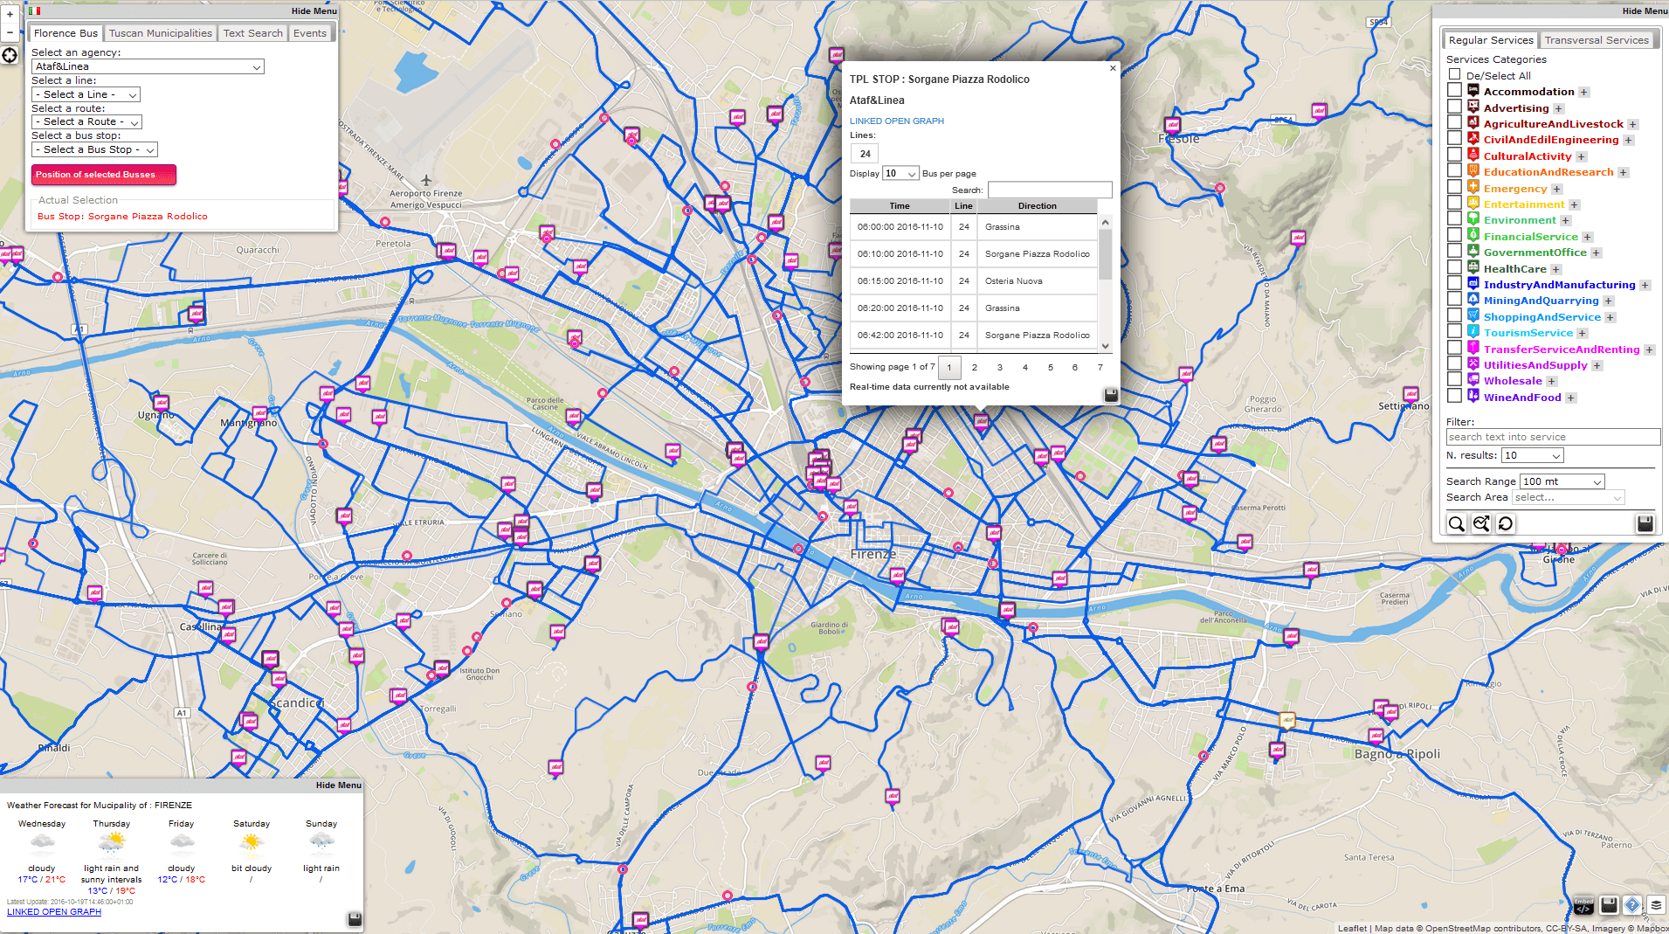1669x934 pixels.
Task: Open the Search Area select dropdown
Action: 1568,497
